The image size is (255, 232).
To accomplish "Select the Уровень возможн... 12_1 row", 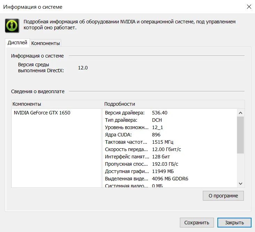I will coord(170,127).
